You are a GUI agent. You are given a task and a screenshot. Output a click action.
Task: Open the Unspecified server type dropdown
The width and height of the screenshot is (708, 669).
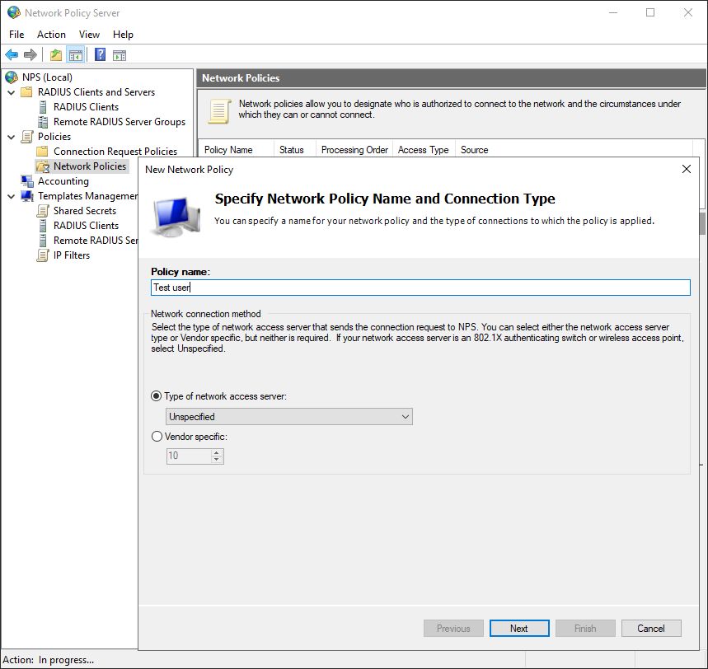[x=289, y=417]
